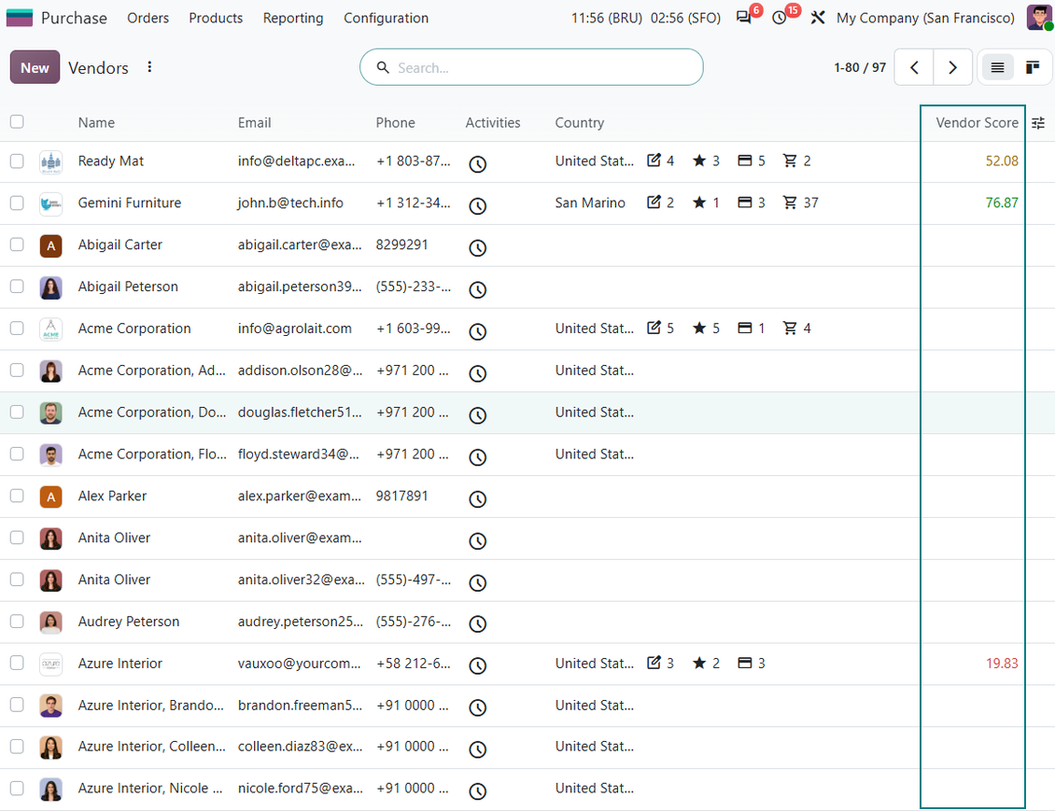
Task: Open the discuss messages icon
Action: 743,18
